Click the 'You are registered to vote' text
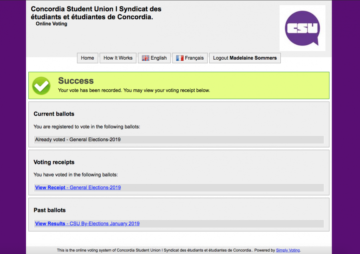The height and width of the screenshot is (254, 360). point(87,127)
